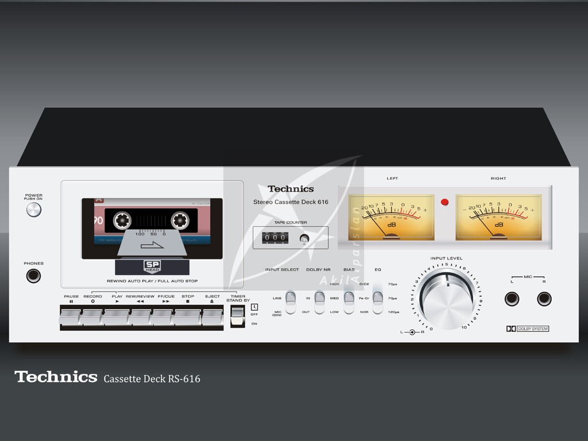Click 'Stereo Cassette Deck 616' text
The height and width of the screenshot is (441, 588).
[291, 202]
